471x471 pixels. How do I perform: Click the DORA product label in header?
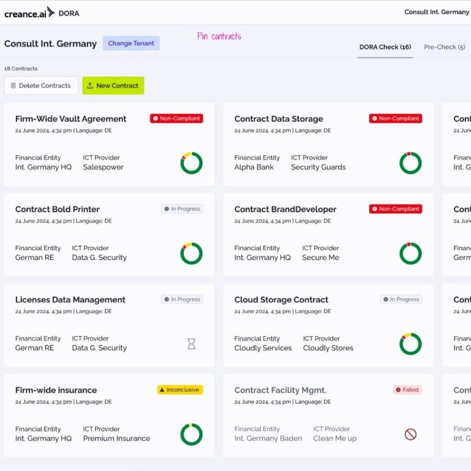(x=69, y=13)
